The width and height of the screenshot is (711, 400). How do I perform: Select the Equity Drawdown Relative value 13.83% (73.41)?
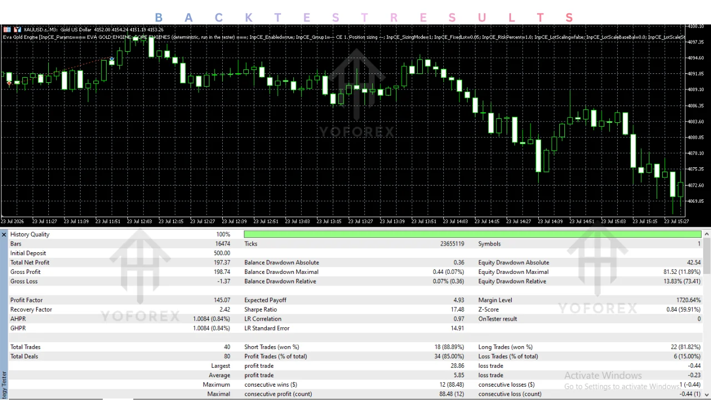click(x=682, y=282)
